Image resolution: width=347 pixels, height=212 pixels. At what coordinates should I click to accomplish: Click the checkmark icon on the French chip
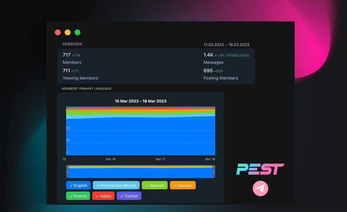[x=71, y=196]
